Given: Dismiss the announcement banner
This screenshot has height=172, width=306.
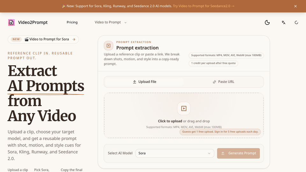Looking at the screenshot, I should click(295, 6).
